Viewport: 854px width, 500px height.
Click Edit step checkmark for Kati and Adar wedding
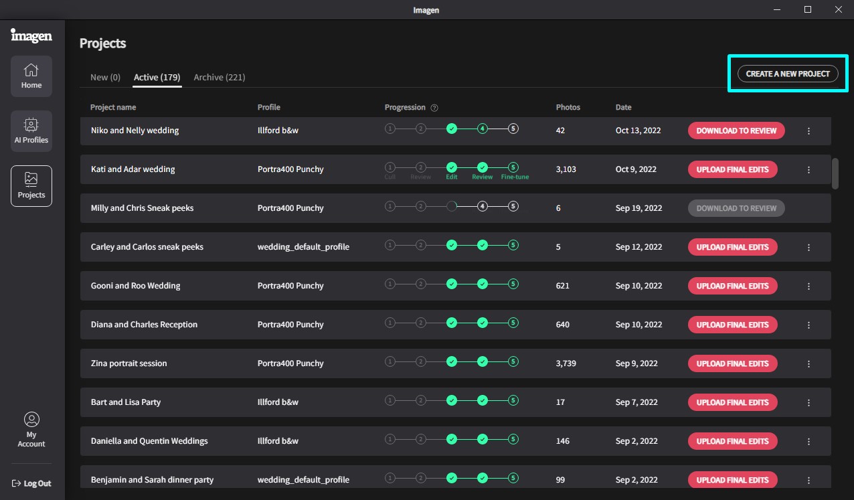452,167
